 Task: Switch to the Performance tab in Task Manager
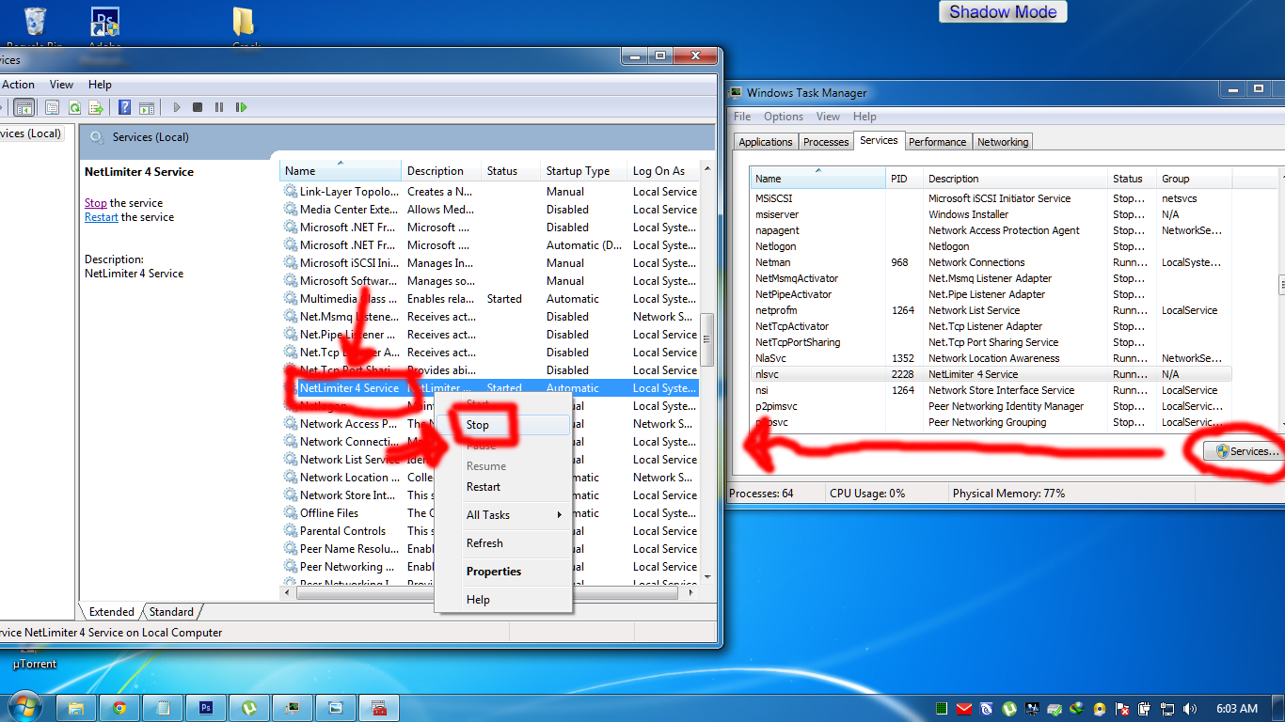click(938, 141)
